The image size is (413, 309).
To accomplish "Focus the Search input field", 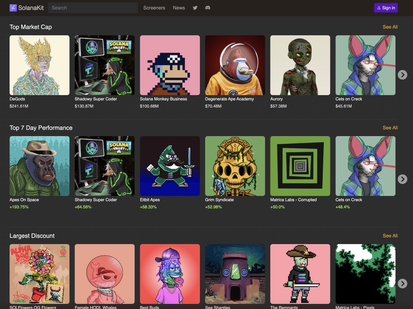I will tap(93, 8).
